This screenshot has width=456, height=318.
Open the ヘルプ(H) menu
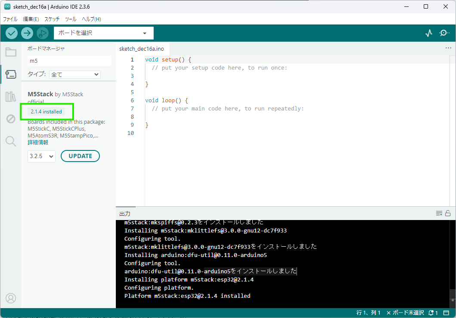[x=91, y=19]
